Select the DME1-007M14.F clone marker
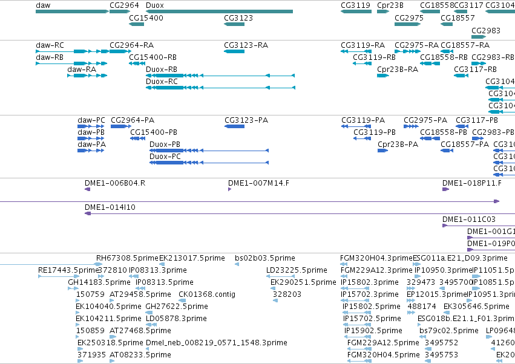The image size is (515, 364). click(229, 189)
